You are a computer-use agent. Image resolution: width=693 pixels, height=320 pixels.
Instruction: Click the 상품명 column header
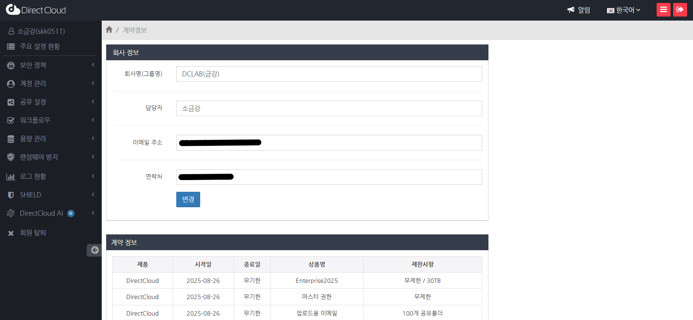coord(317,265)
